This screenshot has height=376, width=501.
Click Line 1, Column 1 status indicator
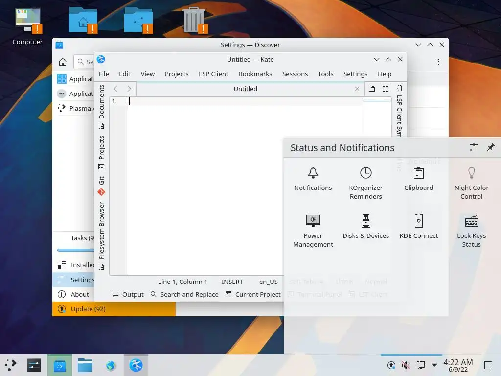click(182, 282)
